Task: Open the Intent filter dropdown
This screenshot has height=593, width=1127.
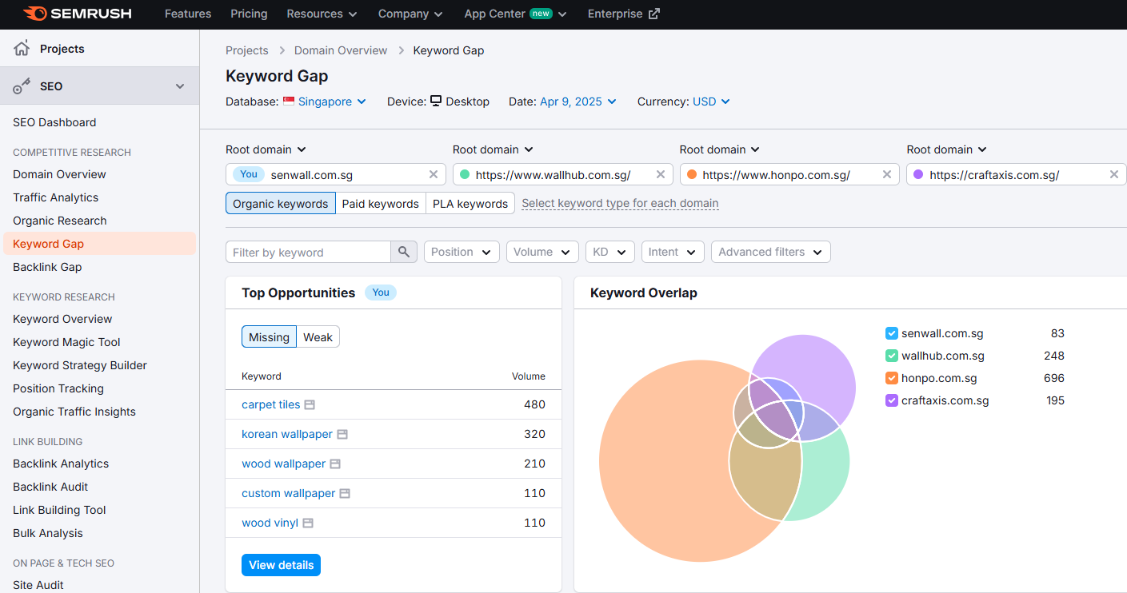Action: coord(673,252)
